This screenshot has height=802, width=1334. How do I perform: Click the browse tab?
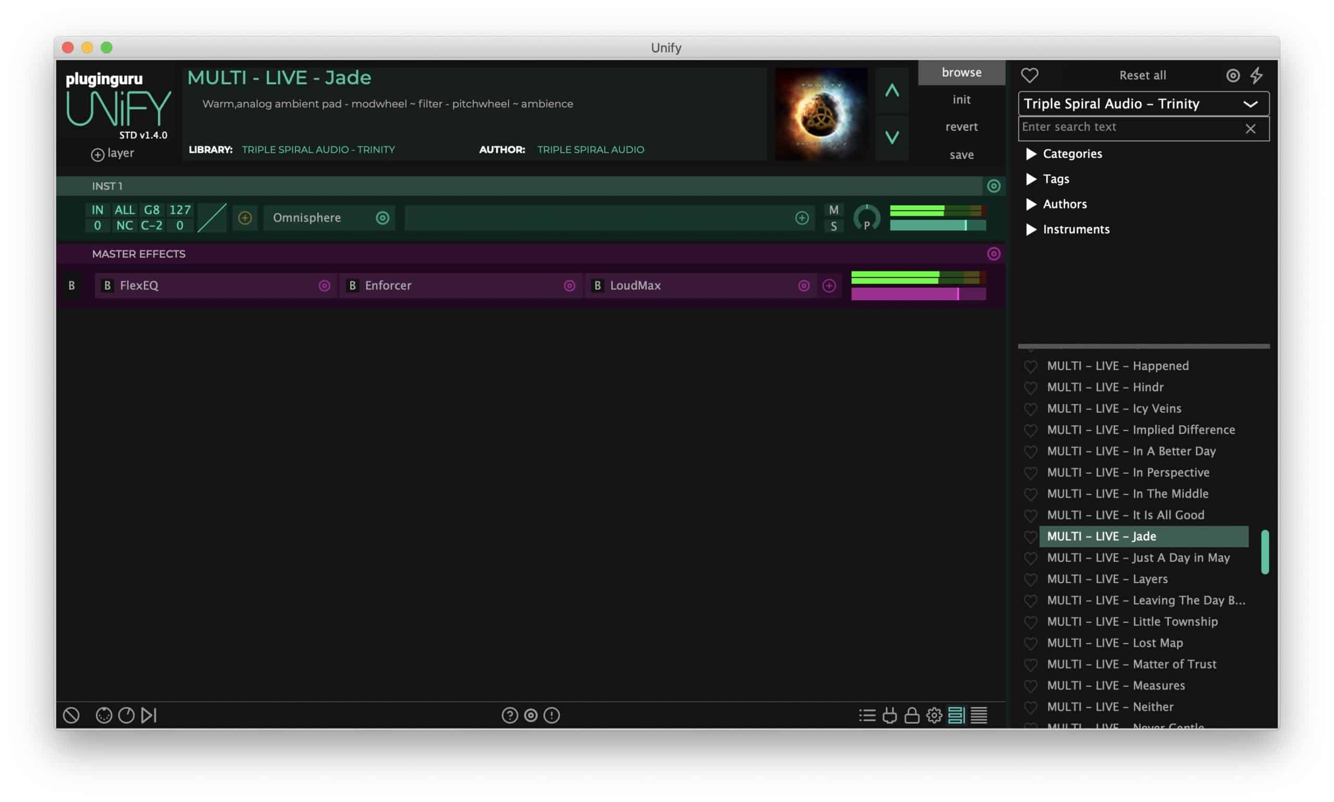pos(961,72)
